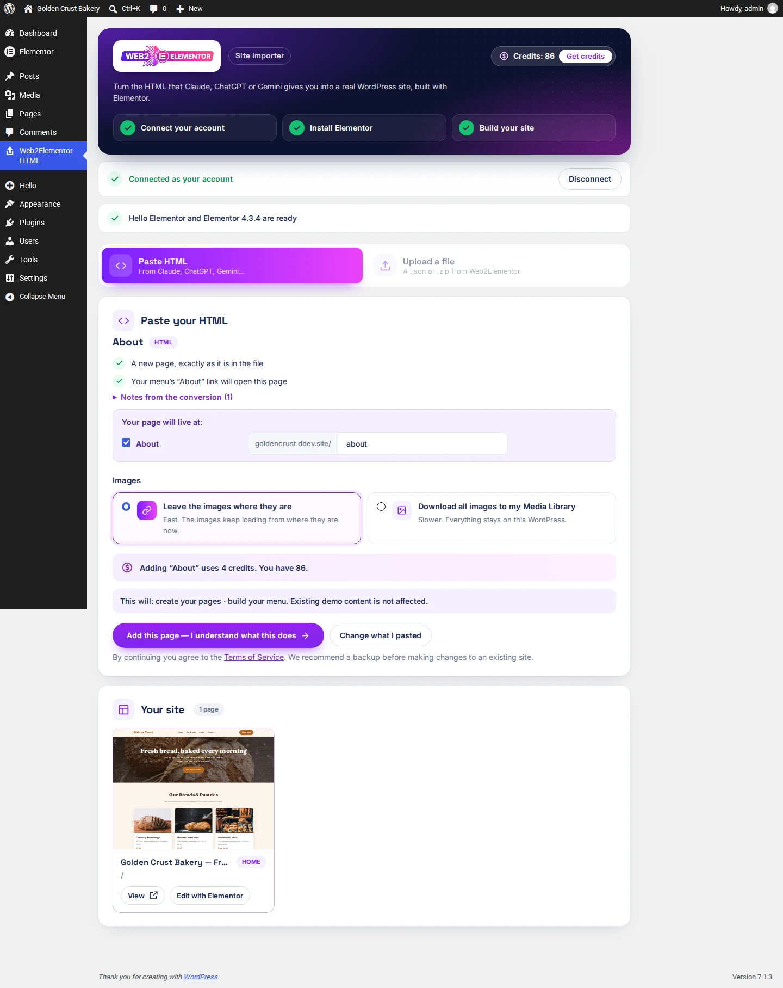Open the Terms of Service link
783x988 pixels.
pyautogui.click(x=254, y=657)
